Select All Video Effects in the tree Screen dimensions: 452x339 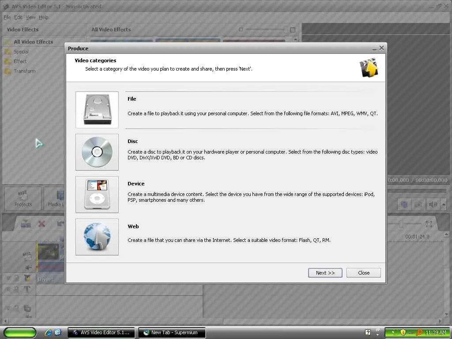33,42
